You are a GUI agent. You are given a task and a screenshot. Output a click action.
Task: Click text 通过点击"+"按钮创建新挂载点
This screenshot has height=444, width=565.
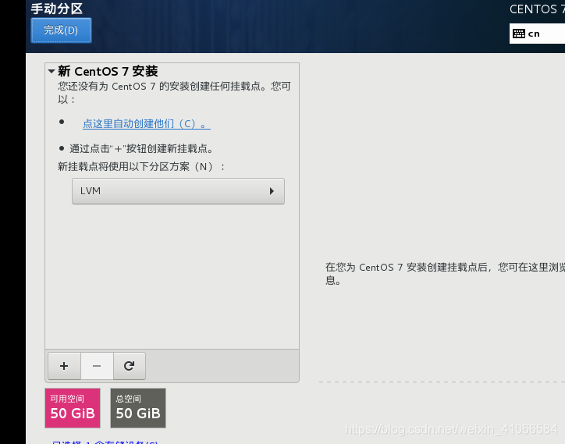coord(141,148)
